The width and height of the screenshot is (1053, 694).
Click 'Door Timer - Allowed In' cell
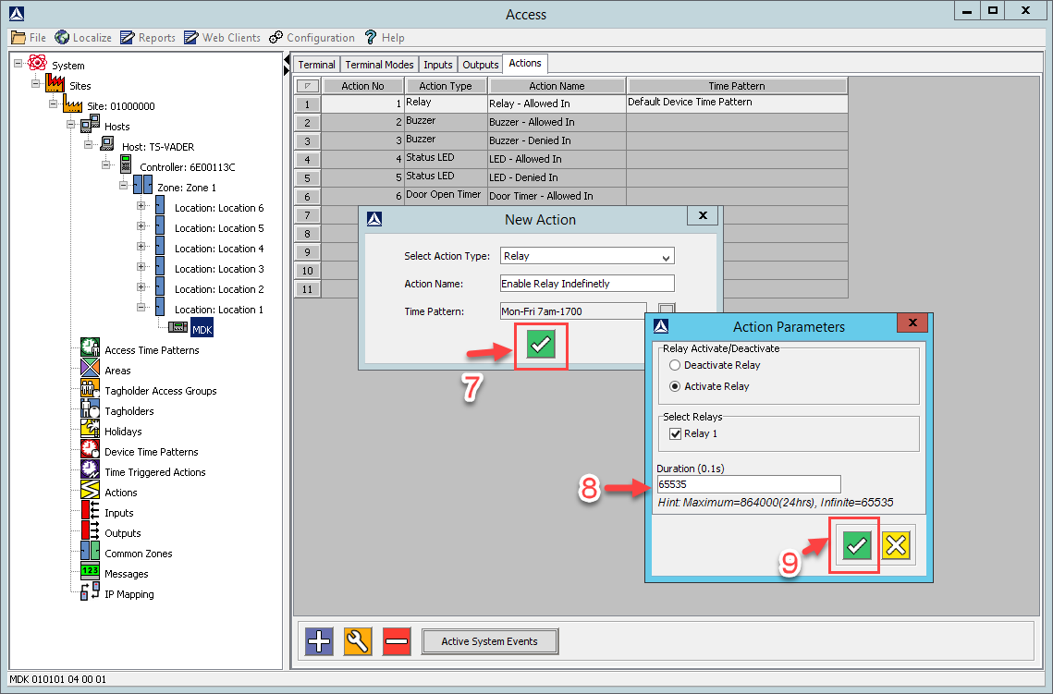pos(557,196)
